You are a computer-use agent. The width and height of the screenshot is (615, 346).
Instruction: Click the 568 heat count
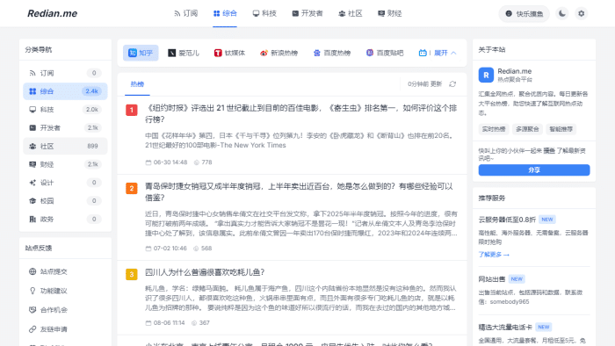[206, 249]
